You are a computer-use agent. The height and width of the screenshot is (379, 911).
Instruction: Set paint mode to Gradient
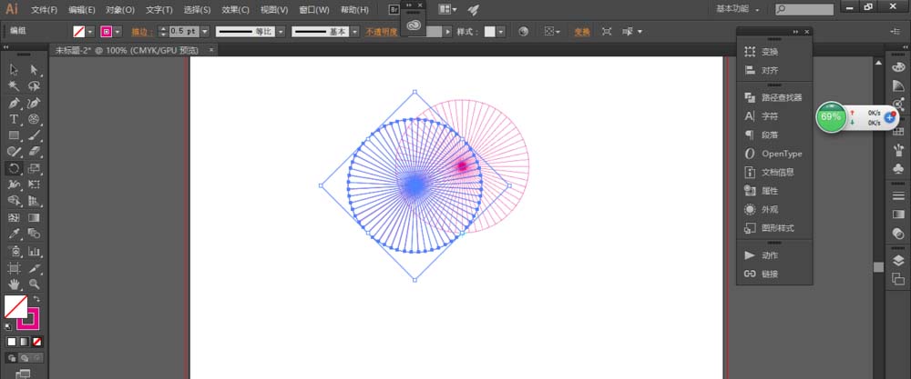point(25,342)
